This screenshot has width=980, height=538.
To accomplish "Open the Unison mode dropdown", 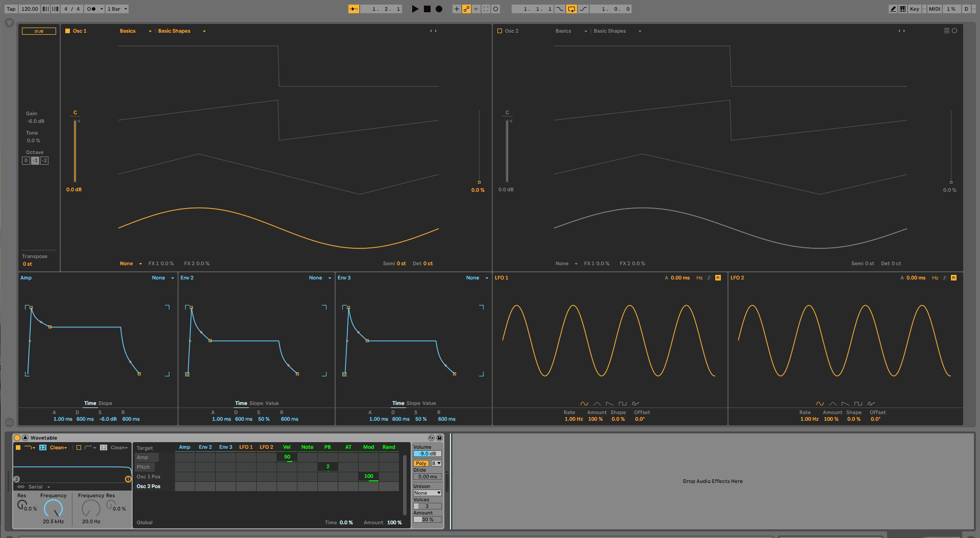I will (427, 493).
